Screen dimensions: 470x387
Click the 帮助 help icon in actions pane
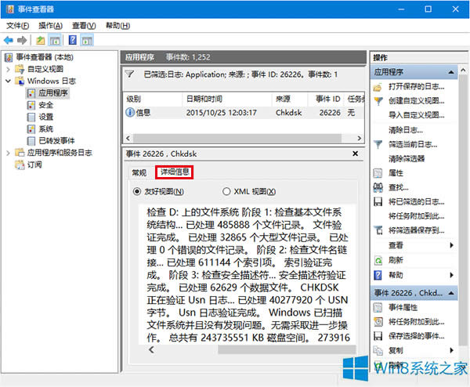tap(378, 275)
